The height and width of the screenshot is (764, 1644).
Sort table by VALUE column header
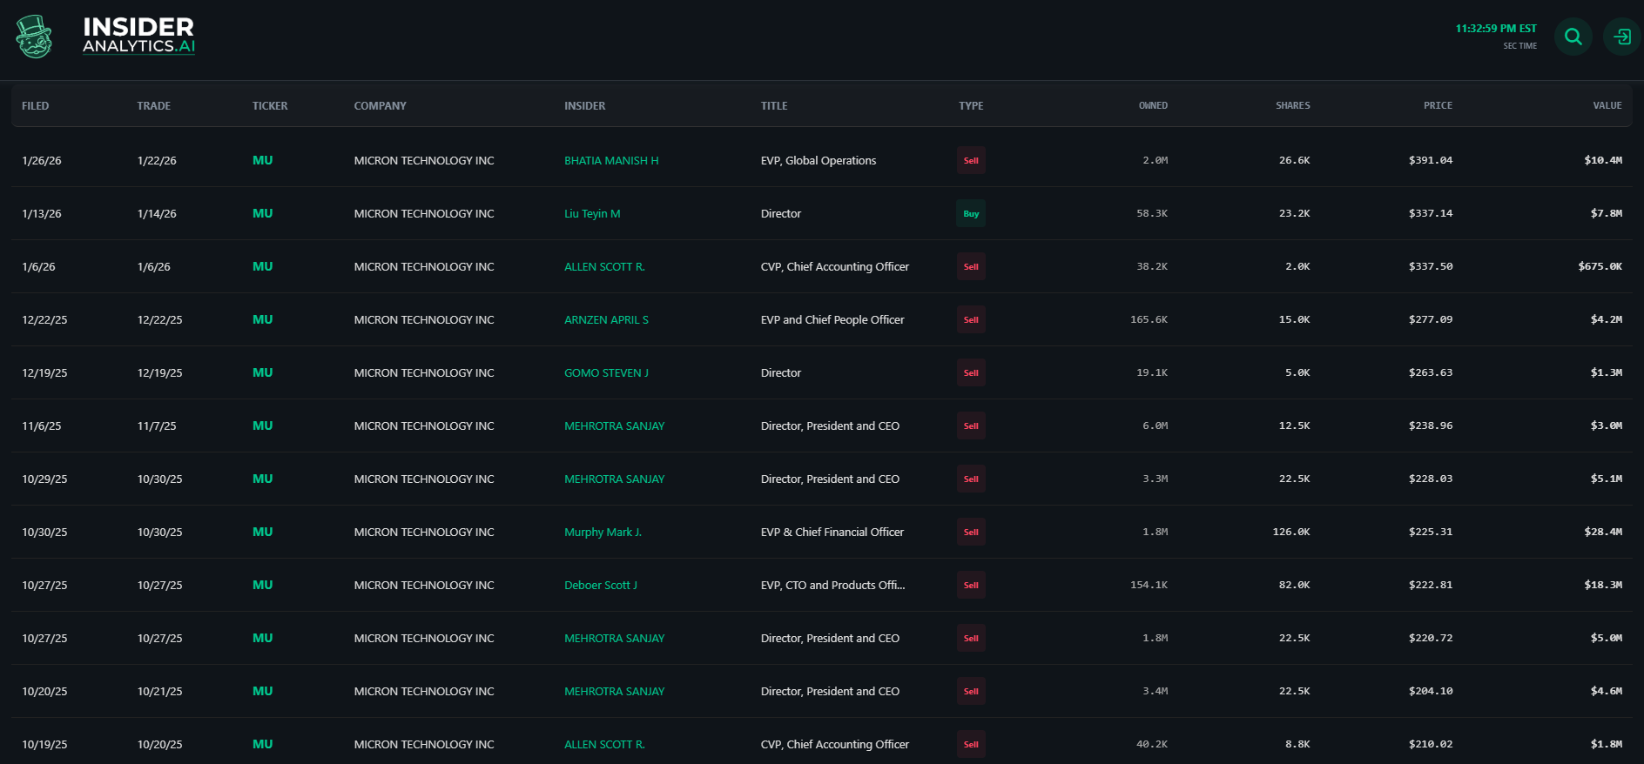point(1607,106)
